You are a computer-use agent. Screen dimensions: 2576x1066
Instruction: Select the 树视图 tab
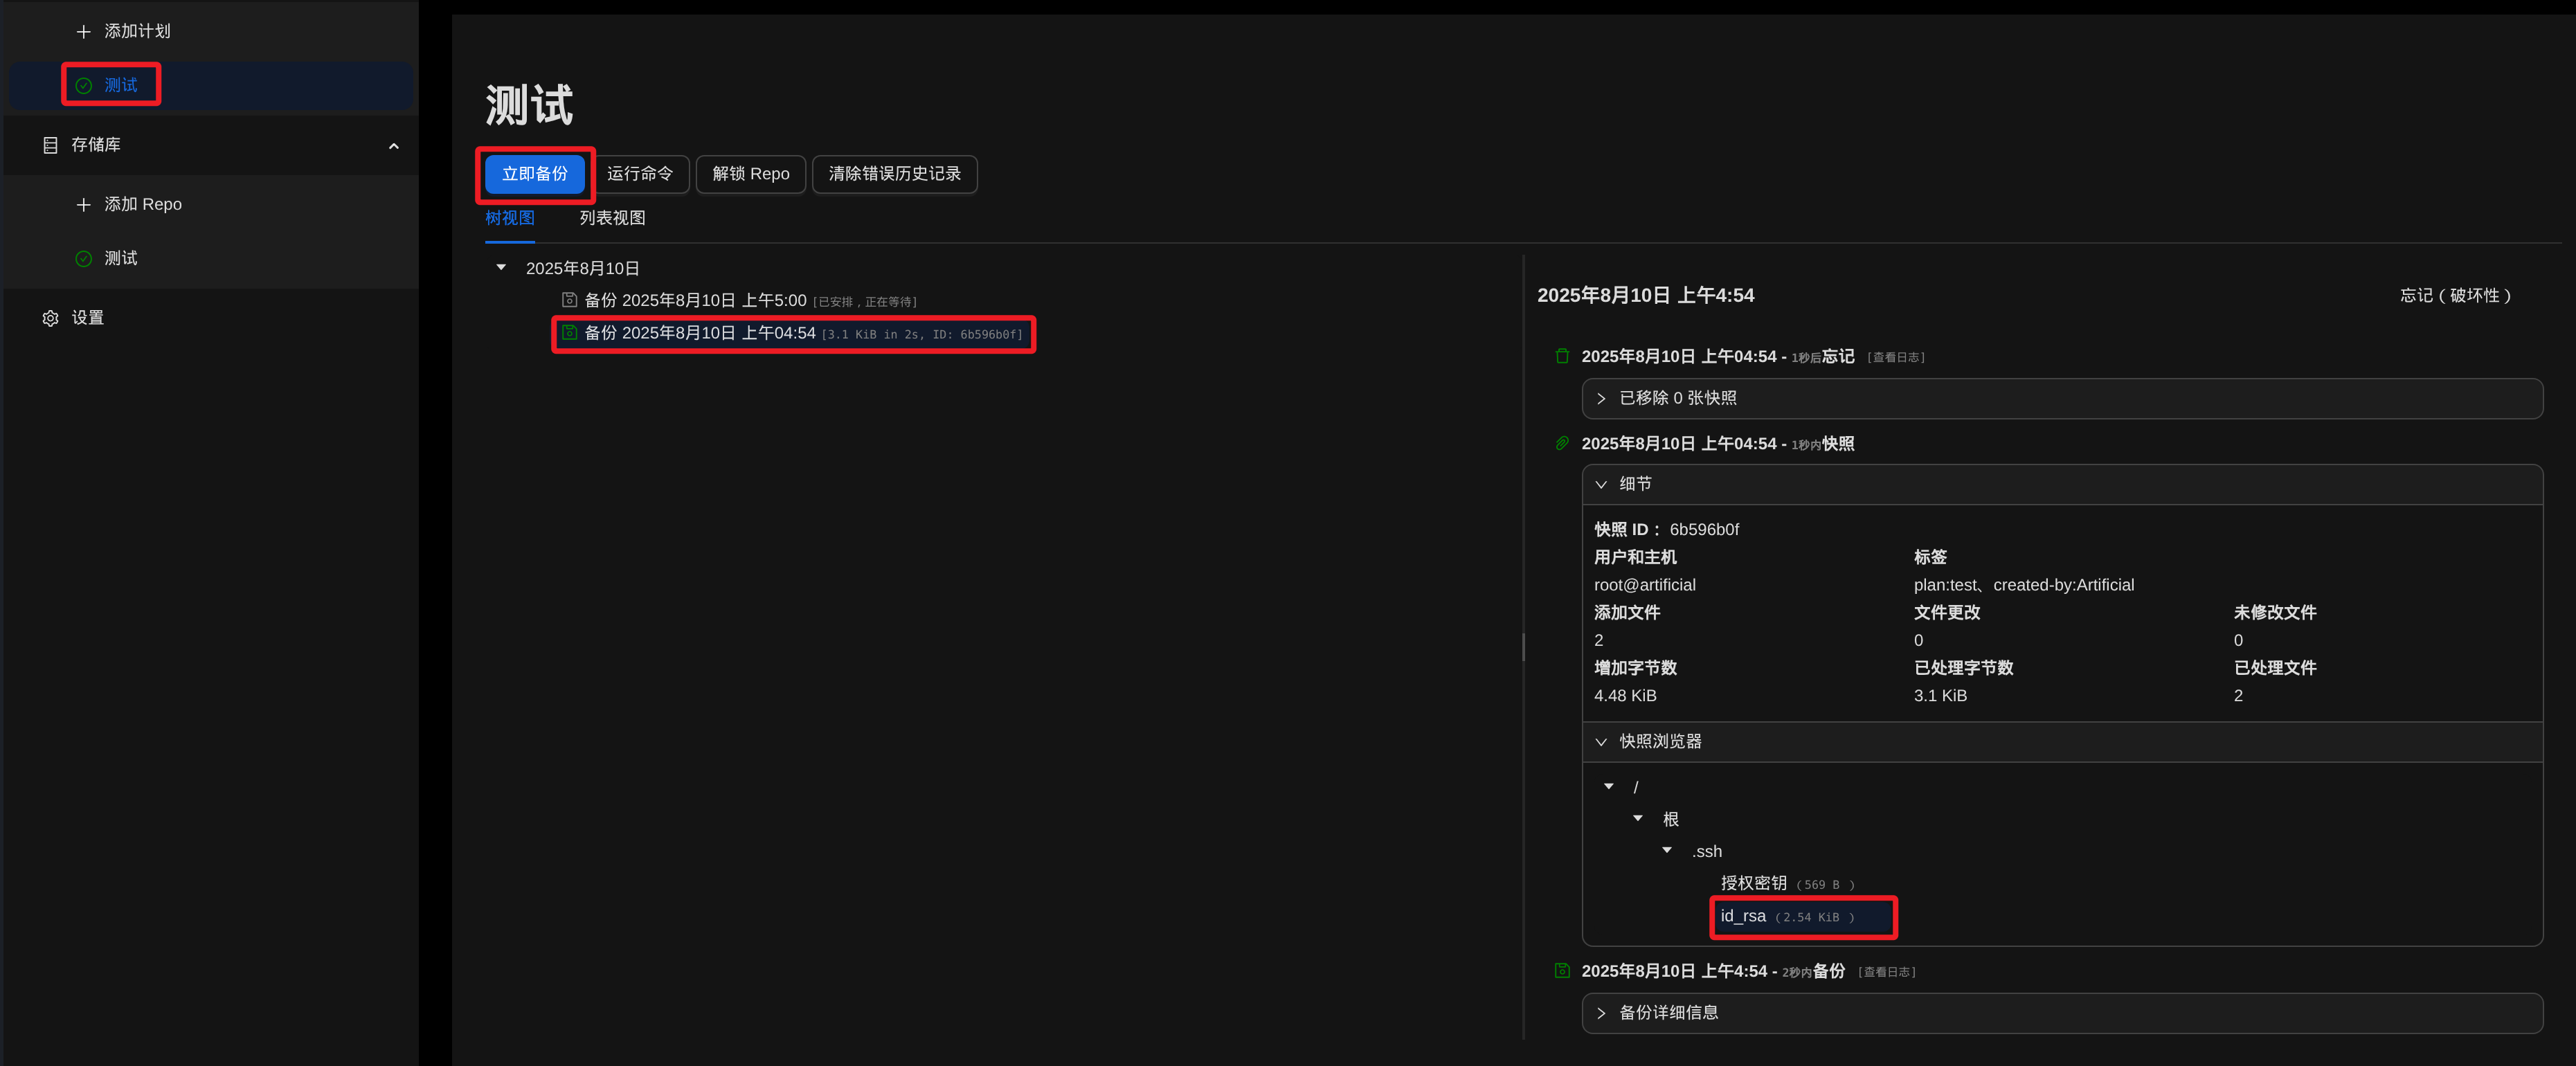pyautogui.click(x=510, y=218)
